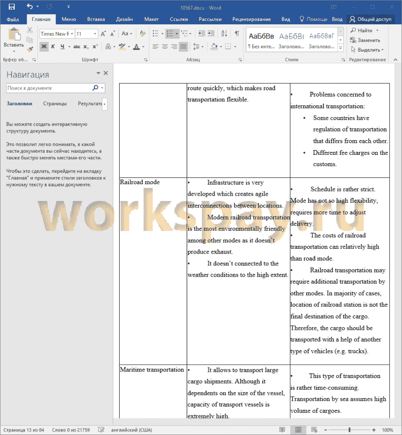Screen dimensions: 402x435
Task: Toggle strikethrough abc formatting
Action: click(x=77, y=47)
